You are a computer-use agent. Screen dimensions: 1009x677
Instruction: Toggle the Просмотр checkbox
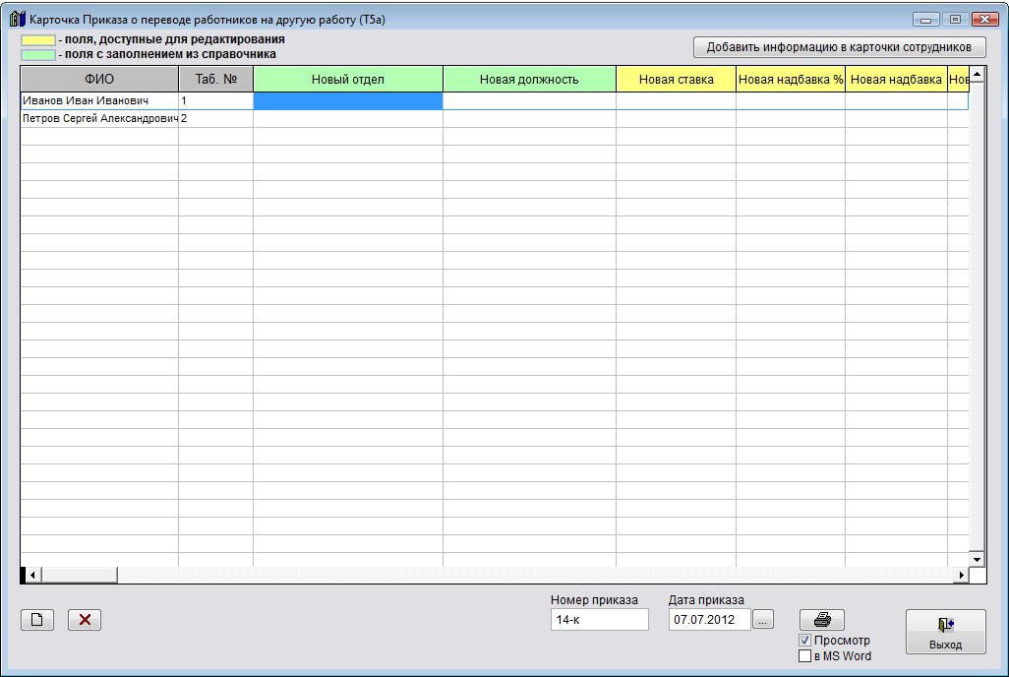(804, 641)
